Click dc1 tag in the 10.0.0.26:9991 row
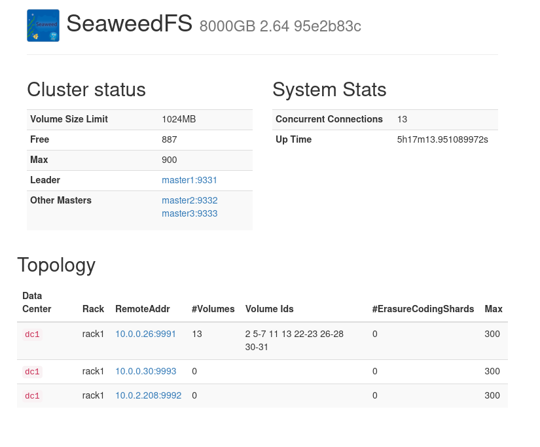540x447 pixels. pyautogui.click(x=32, y=334)
